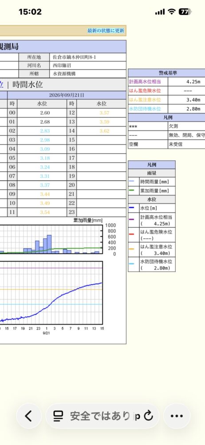Tap water level value 3.44
205x445 pixels.
click(x=45, y=194)
